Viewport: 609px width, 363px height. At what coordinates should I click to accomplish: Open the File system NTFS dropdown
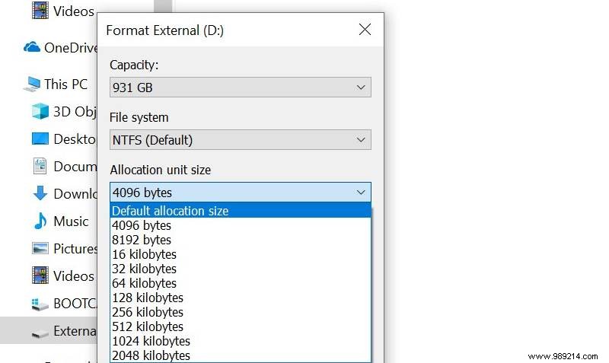click(240, 140)
